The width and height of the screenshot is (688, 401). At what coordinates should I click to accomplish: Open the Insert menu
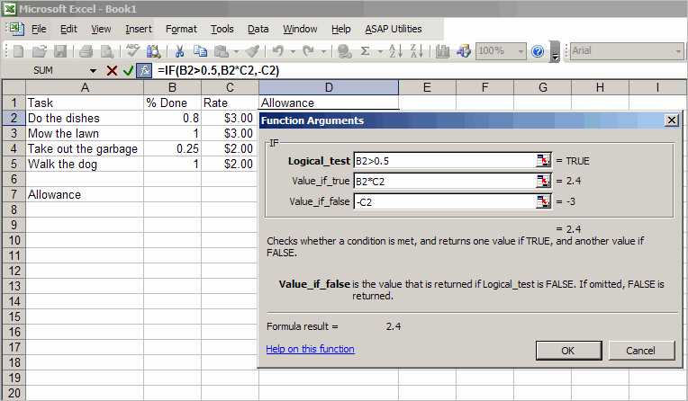coord(138,29)
